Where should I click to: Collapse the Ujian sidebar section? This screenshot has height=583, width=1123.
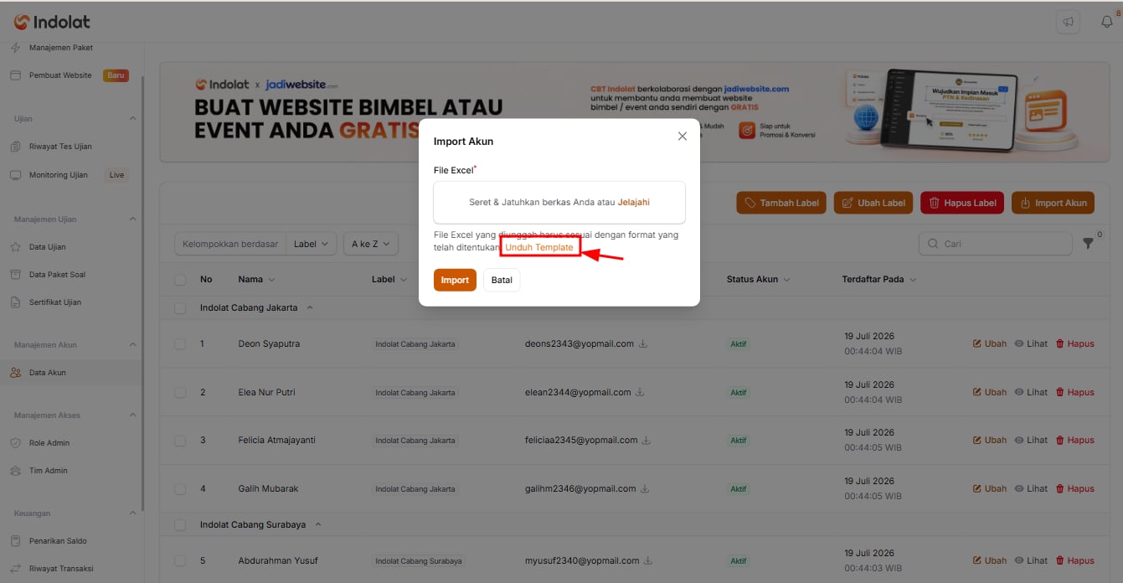(132, 119)
